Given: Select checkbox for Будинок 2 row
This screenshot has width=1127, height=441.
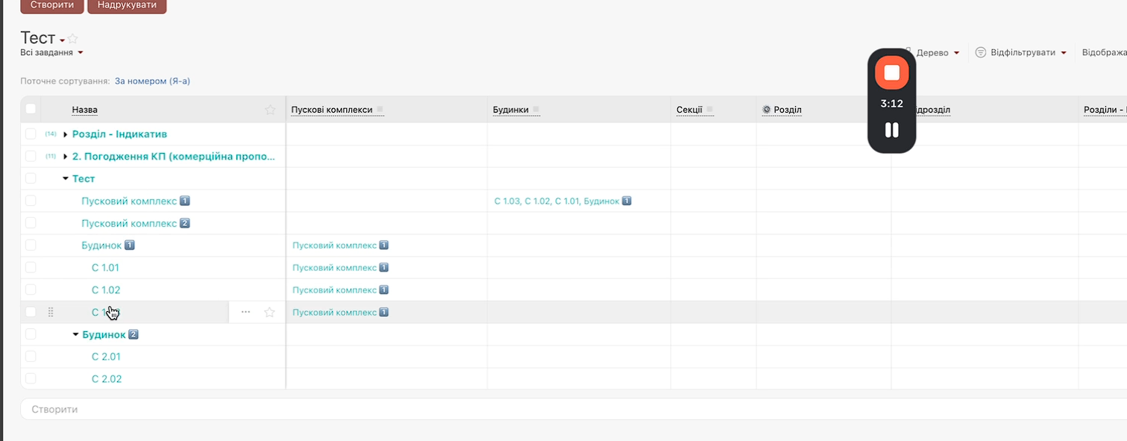Looking at the screenshot, I should [31, 334].
